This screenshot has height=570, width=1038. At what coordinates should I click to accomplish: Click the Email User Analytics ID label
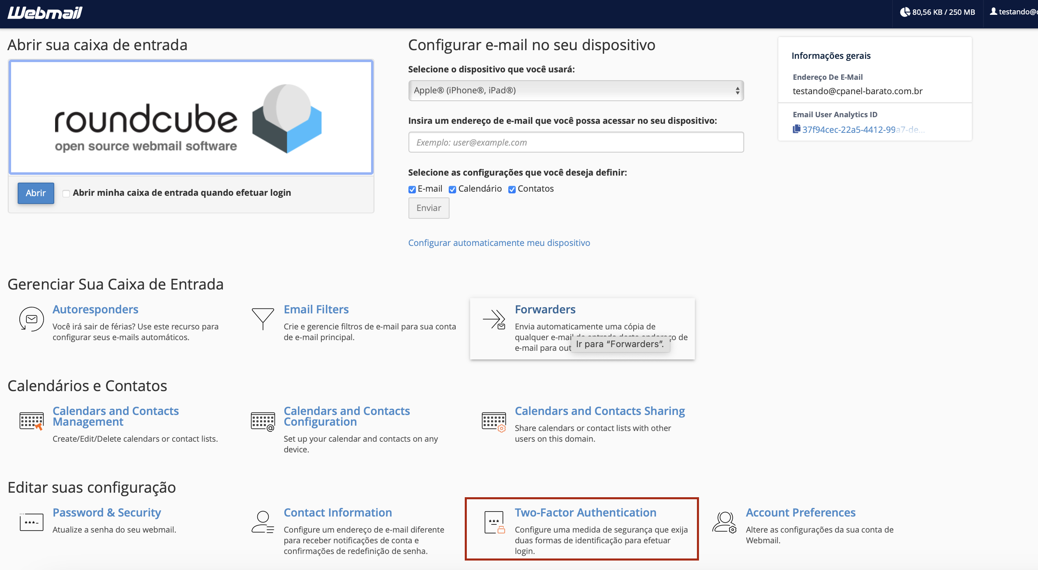tap(835, 115)
